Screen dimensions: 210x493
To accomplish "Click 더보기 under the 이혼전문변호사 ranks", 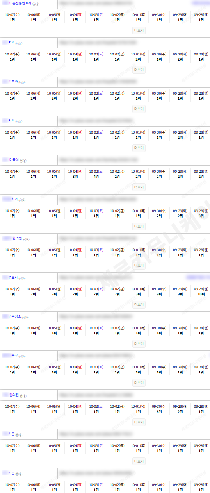I will pos(139,30).
